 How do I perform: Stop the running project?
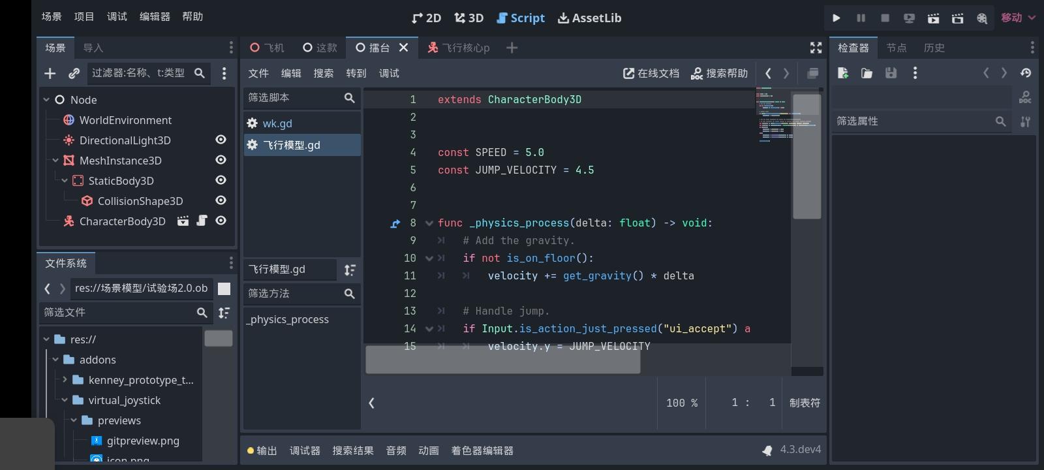coord(885,18)
